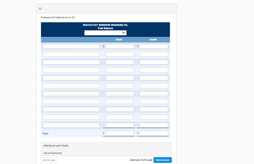
Task: Click the tenth row account name field
Action: point(71,117)
